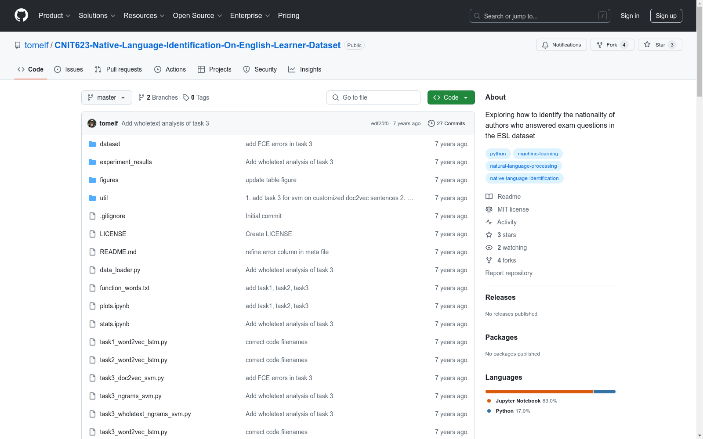The height and width of the screenshot is (439, 703).
Task: Click the commits history clock icon
Action: (431, 123)
